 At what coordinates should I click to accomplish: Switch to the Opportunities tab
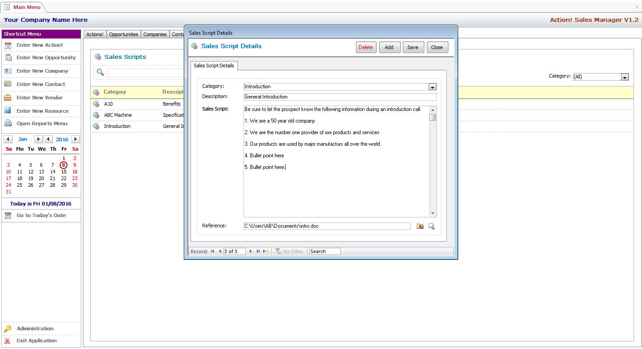click(x=124, y=34)
